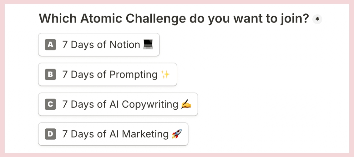Click the required asterisk badge next to question
Screen dimensions: 354x157
pos(317,20)
